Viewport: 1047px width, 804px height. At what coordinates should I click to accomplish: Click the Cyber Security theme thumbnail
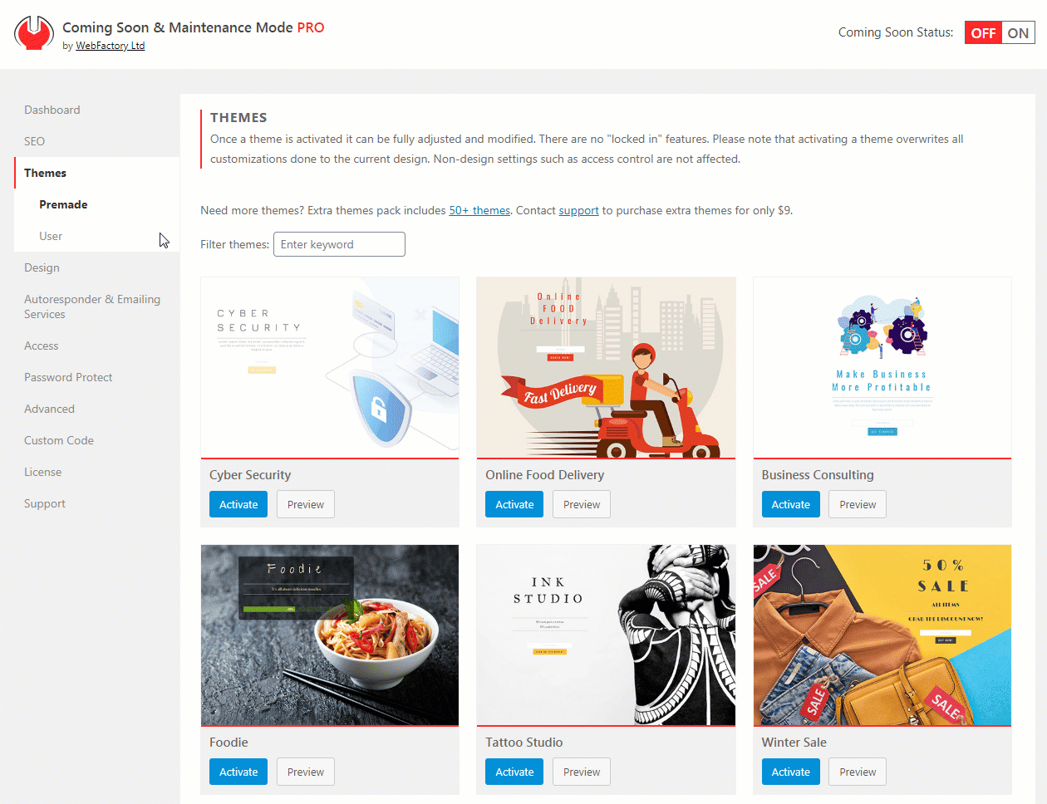click(x=330, y=367)
